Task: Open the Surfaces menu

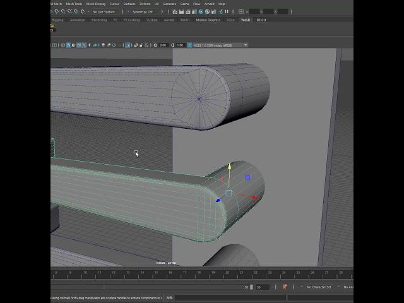Action: [129, 4]
